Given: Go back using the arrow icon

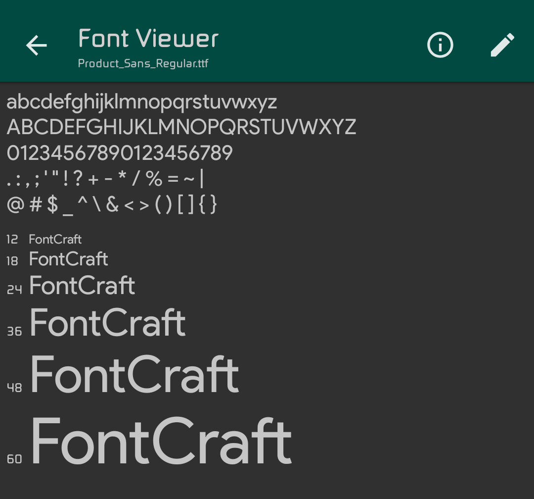Looking at the screenshot, I should coord(37,45).
